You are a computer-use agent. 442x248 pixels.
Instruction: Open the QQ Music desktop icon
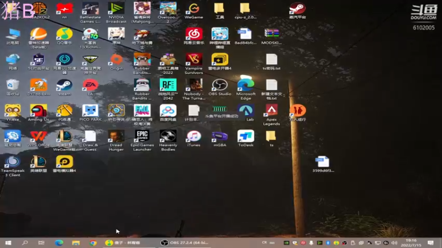pos(64,36)
